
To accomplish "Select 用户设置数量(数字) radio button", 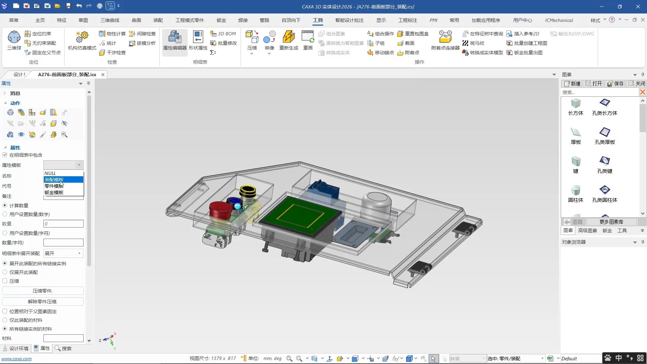I will tap(5, 214).
